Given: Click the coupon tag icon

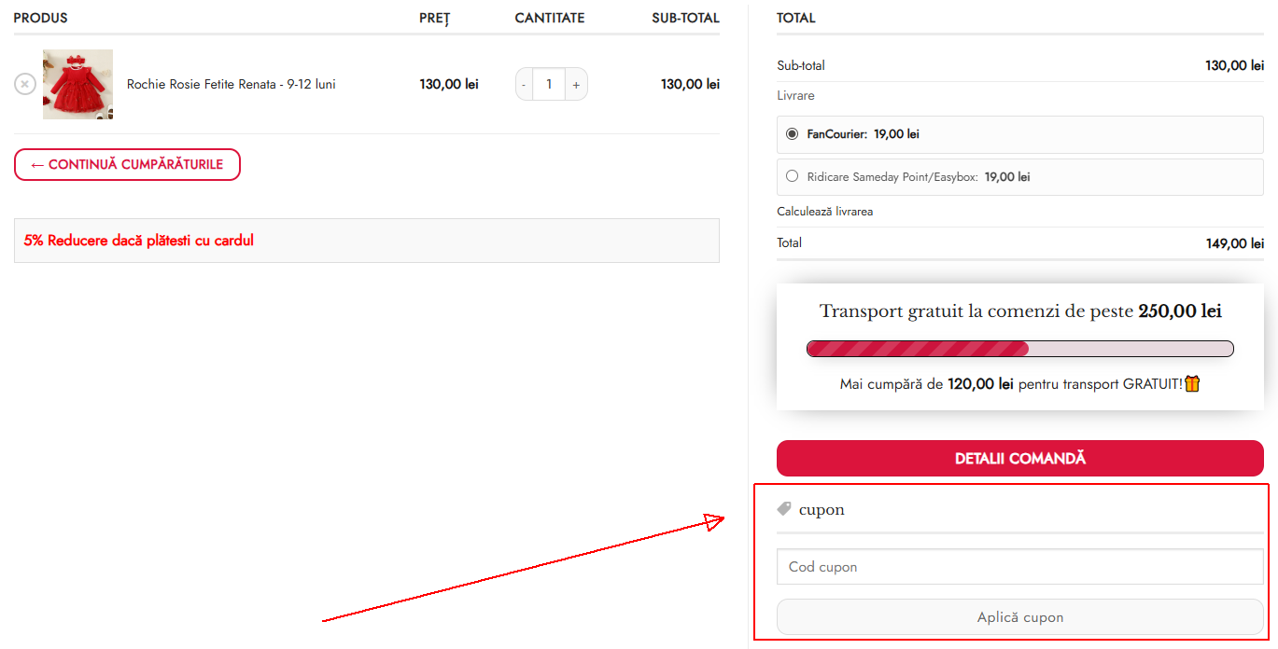Looking at the screenshot, I should click(784, 509).
